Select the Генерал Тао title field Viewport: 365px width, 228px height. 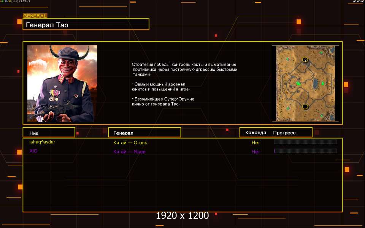pyautogui.click(x=86, y=25)
